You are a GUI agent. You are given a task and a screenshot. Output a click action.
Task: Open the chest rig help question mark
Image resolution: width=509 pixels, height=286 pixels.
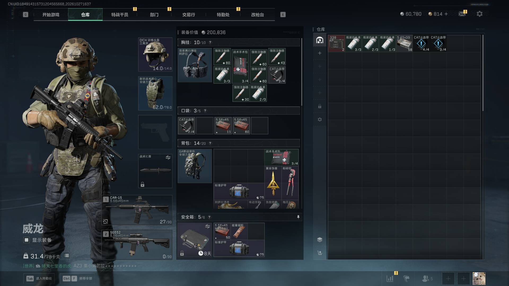(x=210, y=42)
